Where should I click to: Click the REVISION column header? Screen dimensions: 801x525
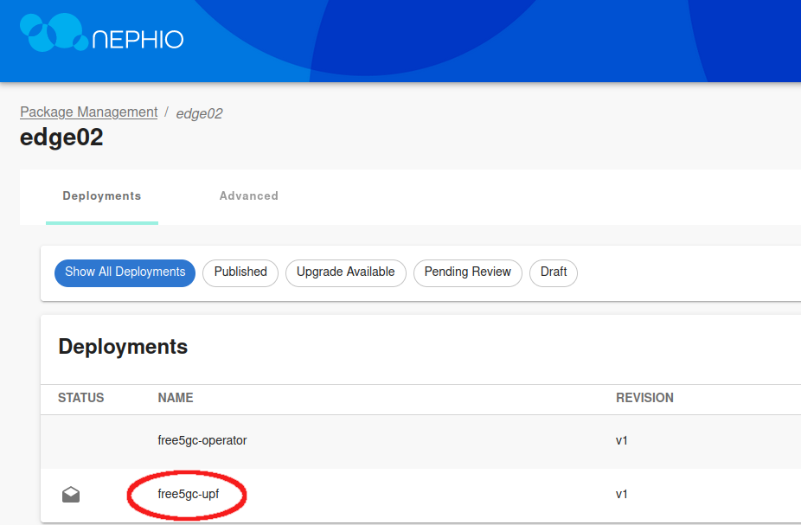(644, 398)
